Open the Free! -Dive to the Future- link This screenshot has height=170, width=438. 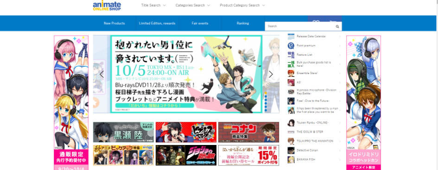[313, 101]
